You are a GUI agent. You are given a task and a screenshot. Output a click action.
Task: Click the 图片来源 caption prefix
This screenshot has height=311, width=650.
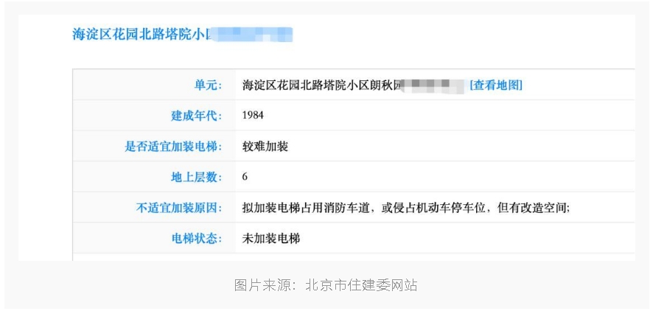[263, 285]
